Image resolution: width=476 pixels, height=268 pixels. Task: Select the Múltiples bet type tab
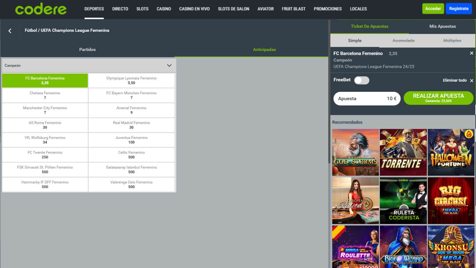(452, 40)
